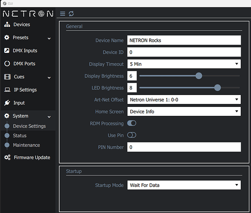Expand the Presets submenu chevron
The width and height of the screenshot is (251, 213).
(x=49, y=38)
